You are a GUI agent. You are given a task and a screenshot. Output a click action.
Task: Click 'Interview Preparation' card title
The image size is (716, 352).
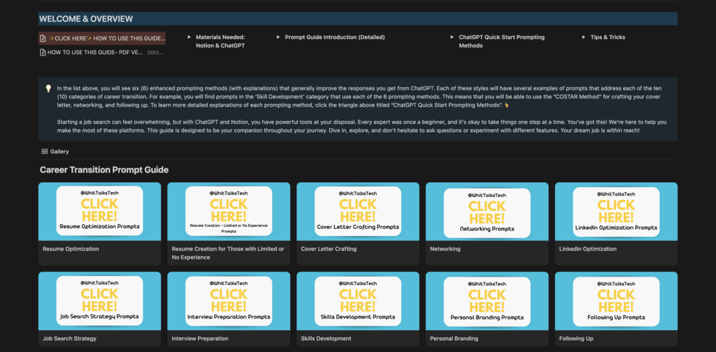(x=200, y=338)
